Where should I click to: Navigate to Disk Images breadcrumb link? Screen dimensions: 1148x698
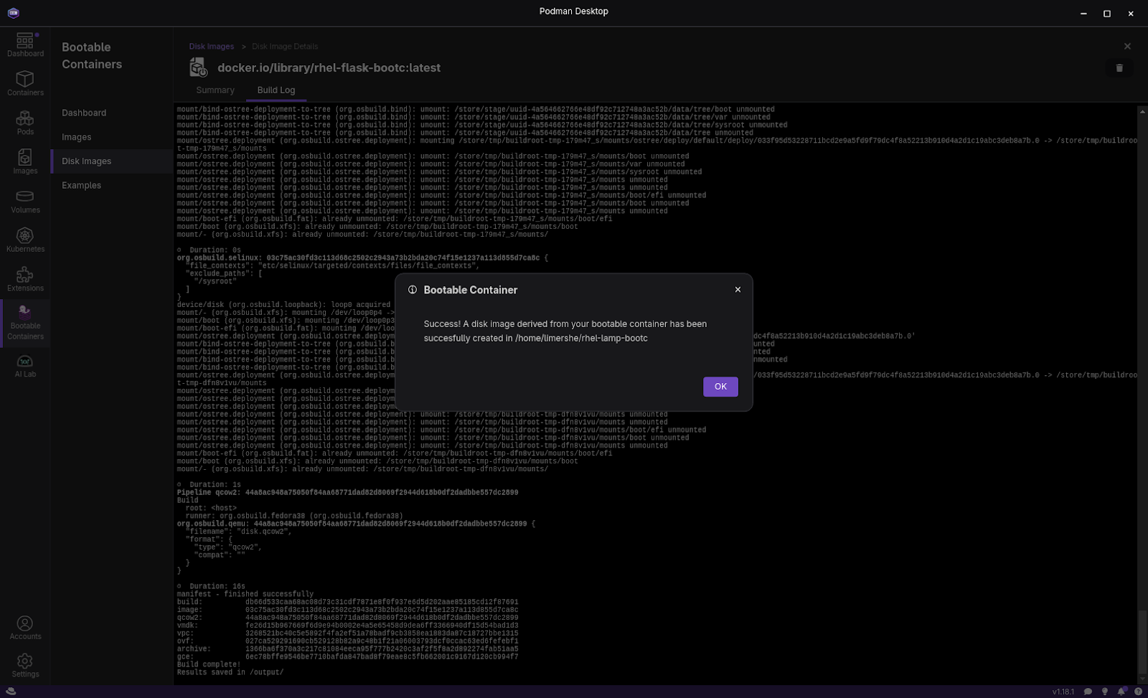pyautogui.click(x=211, y=47)
